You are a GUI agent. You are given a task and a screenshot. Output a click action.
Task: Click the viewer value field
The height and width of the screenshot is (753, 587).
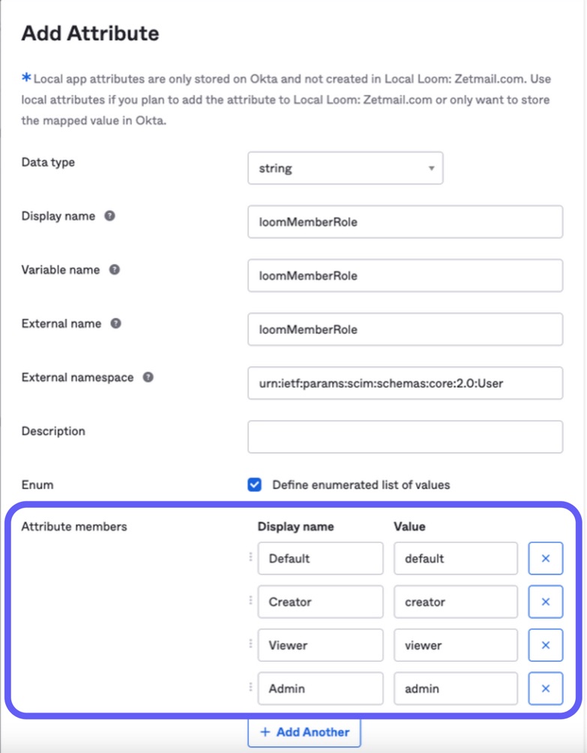(455, 645)
